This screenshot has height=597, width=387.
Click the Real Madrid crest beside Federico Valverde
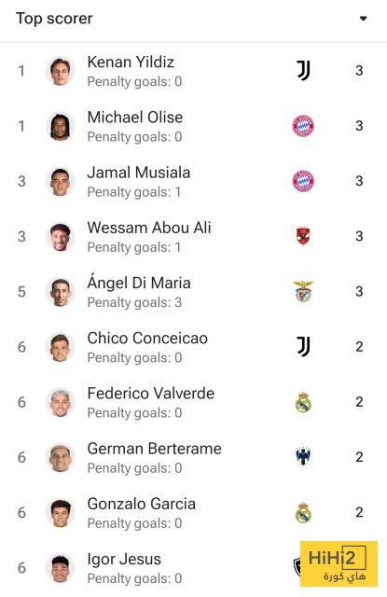click(303, 402)
